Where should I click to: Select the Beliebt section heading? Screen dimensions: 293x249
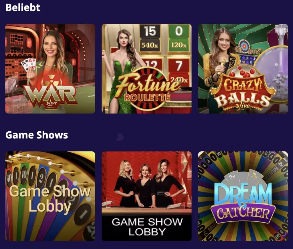pos(23,7)
